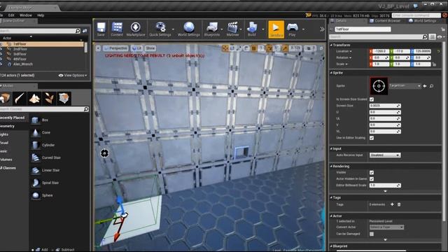Start Simulate from the toolbar
This screenshot has width=448, height=252.
point(276,29)
